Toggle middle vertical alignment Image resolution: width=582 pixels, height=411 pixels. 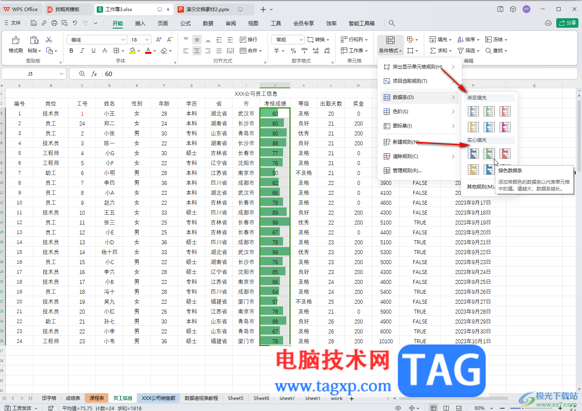coord(197,40)
